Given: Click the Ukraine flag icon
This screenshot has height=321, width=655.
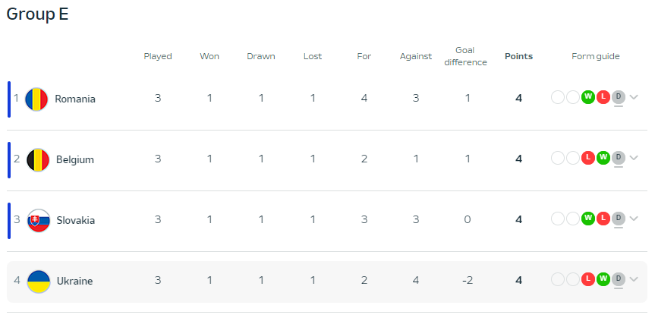Looking at the screenshot, I should (39, 282).
